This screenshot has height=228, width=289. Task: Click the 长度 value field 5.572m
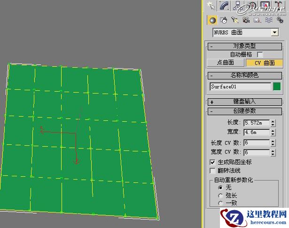click(257, 123)
